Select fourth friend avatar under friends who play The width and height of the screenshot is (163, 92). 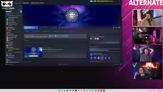tap(98, 39)
